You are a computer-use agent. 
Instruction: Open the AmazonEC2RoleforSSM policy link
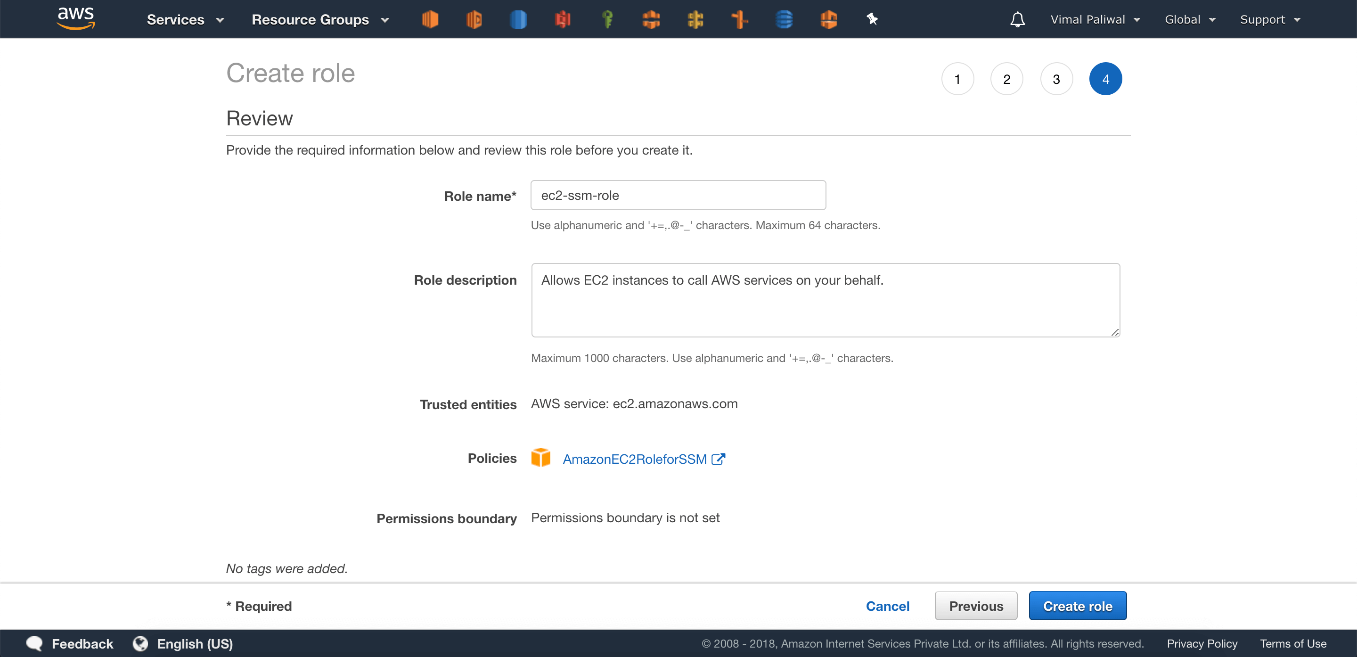coord(635,459)
